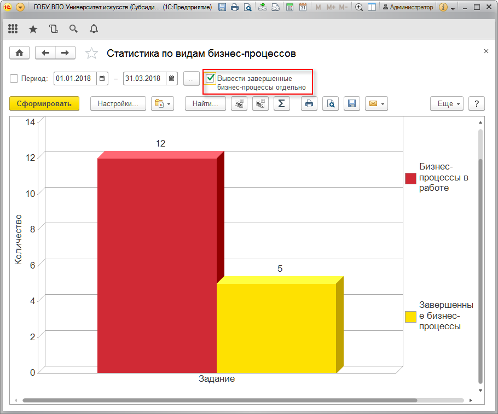The width and height of the screenshot is (498, 414).
Task: Save report with floppy disk icon
Action: pos(352,103)
